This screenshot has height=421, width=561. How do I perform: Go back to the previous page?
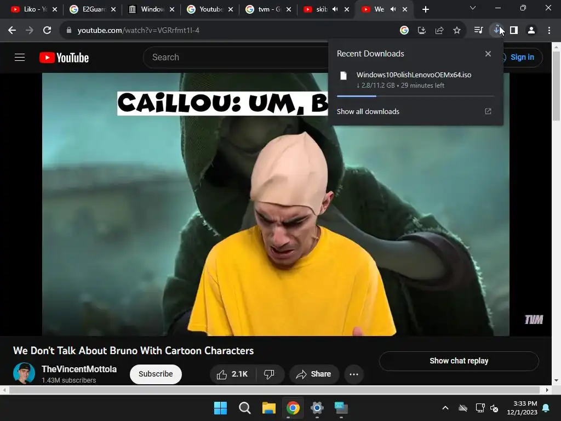click(x=12, y=31)
